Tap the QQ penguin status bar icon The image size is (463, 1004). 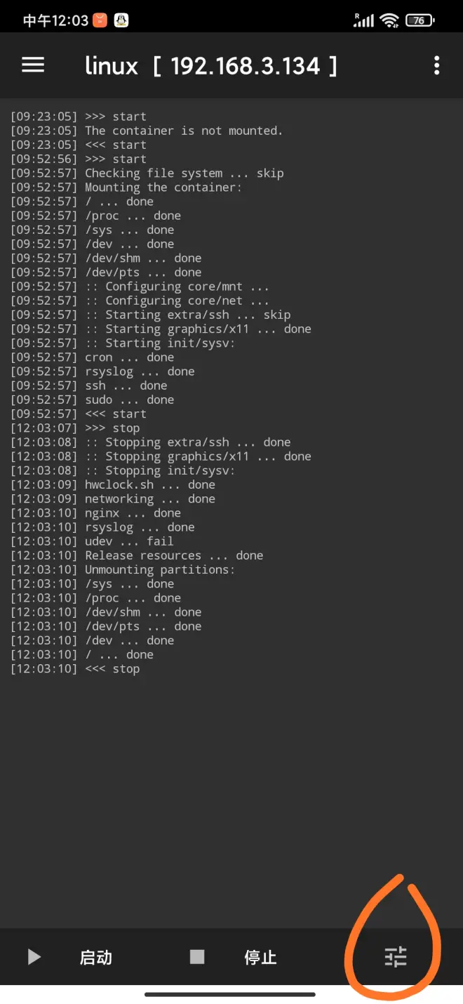(121, 20)
